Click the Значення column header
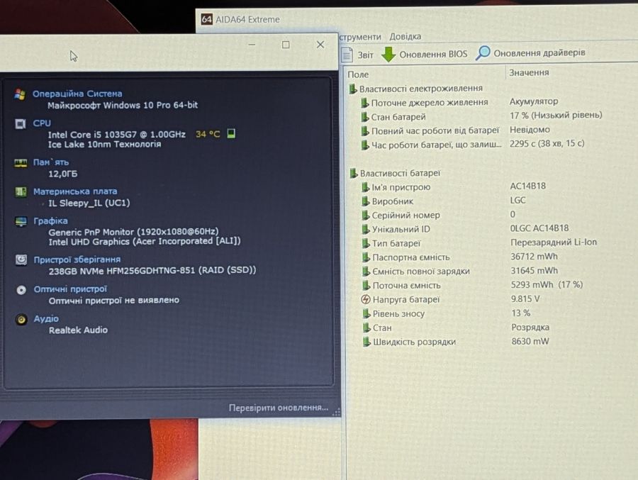This screenshot has width=638, height=480. (529, 72)
